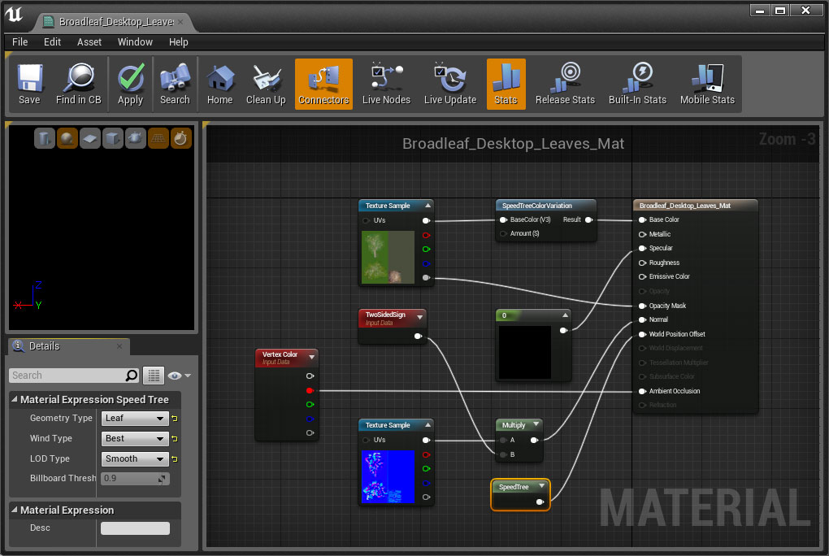Collapse constant 0 node preview
The width and height of the screenshot is (829, 556).
tap(565, 315)
